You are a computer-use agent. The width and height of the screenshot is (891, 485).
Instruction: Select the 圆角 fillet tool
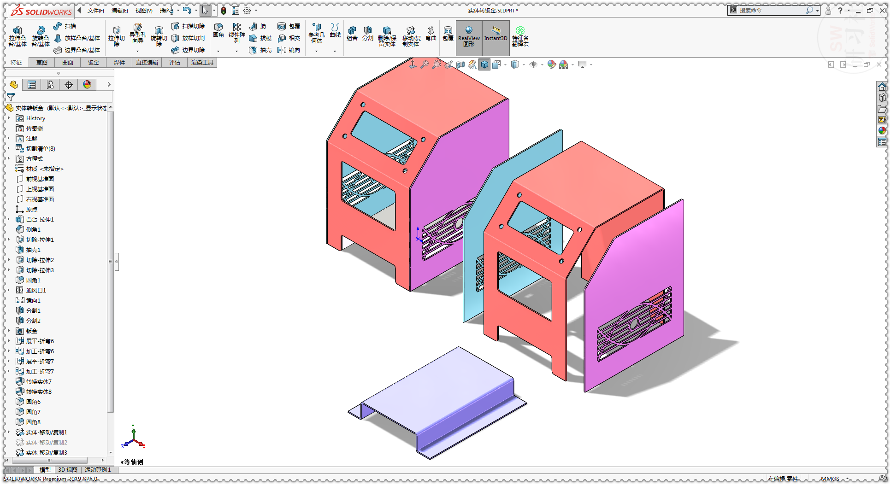(x=218, y=33)
